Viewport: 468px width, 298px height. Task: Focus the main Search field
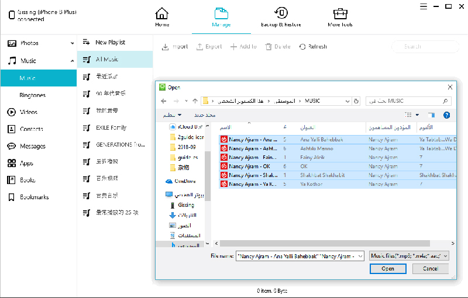point(425,47)
